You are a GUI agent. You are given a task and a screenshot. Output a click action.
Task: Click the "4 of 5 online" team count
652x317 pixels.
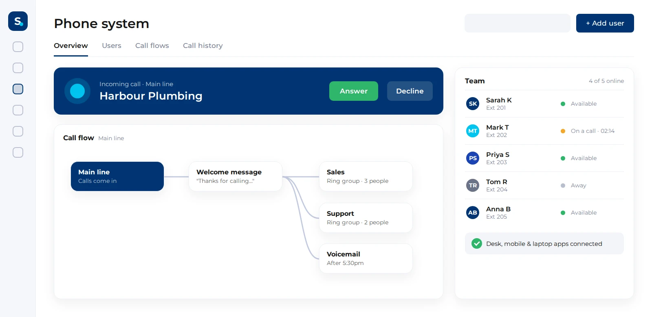pyautogui.click(x=606, y=81)
